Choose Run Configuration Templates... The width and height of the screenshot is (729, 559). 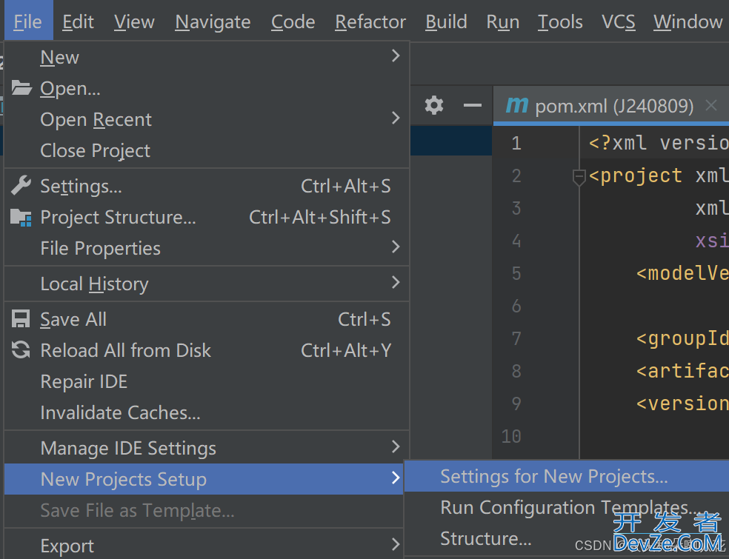(567, 507)
